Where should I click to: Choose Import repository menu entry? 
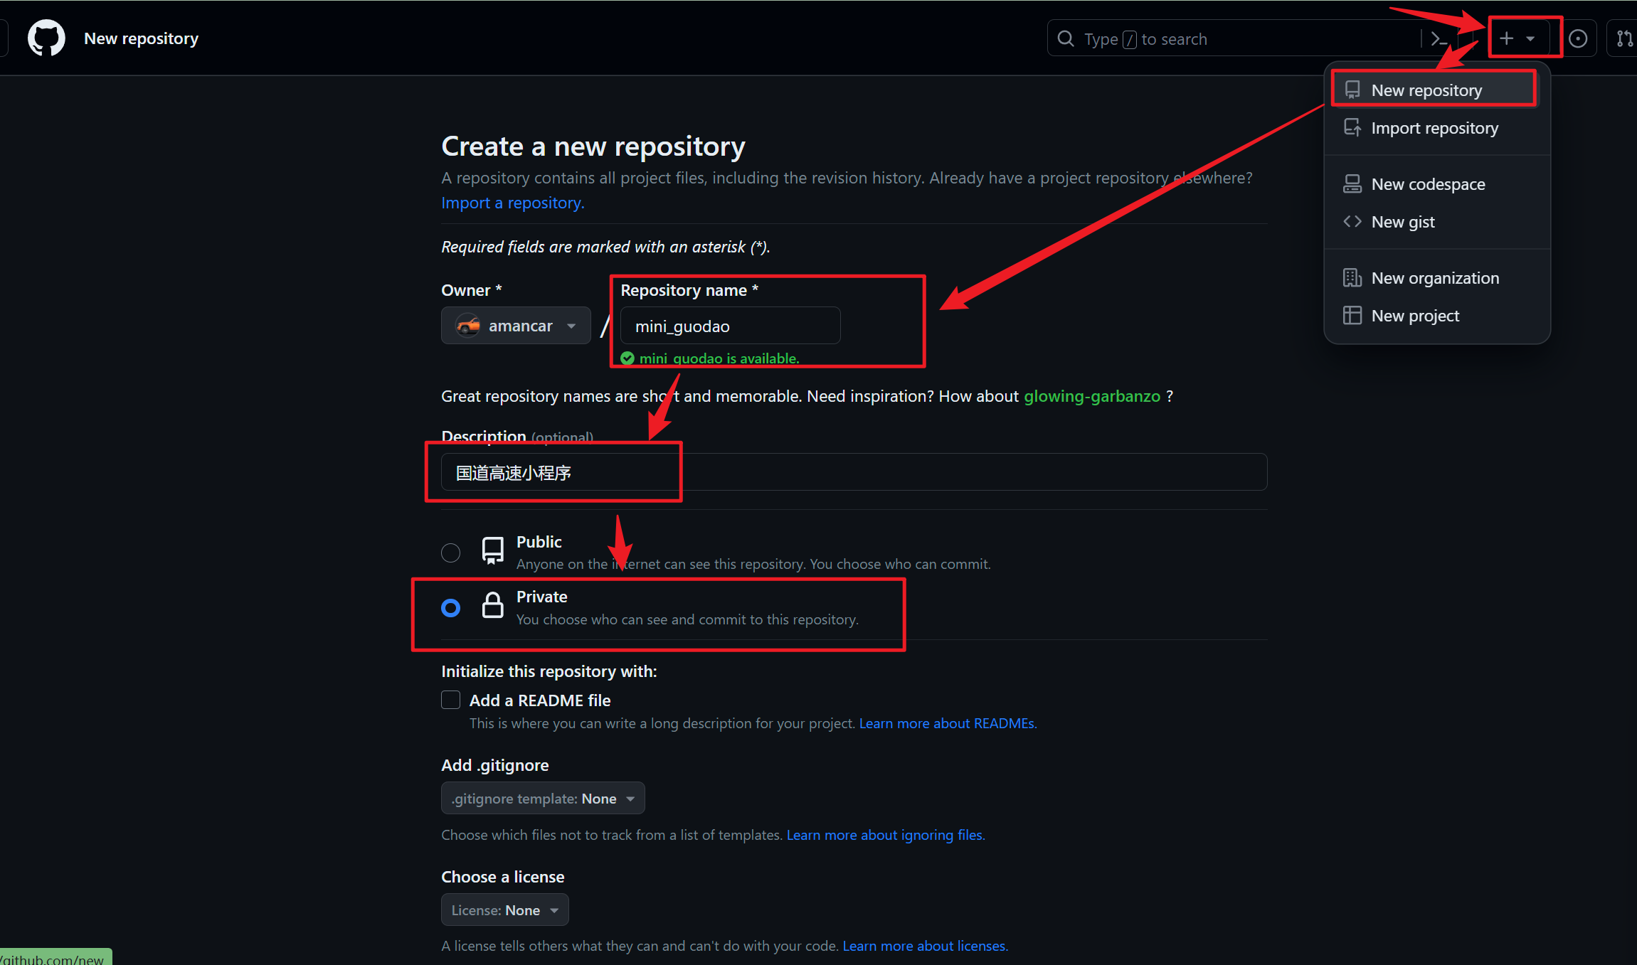[1434, 128]
